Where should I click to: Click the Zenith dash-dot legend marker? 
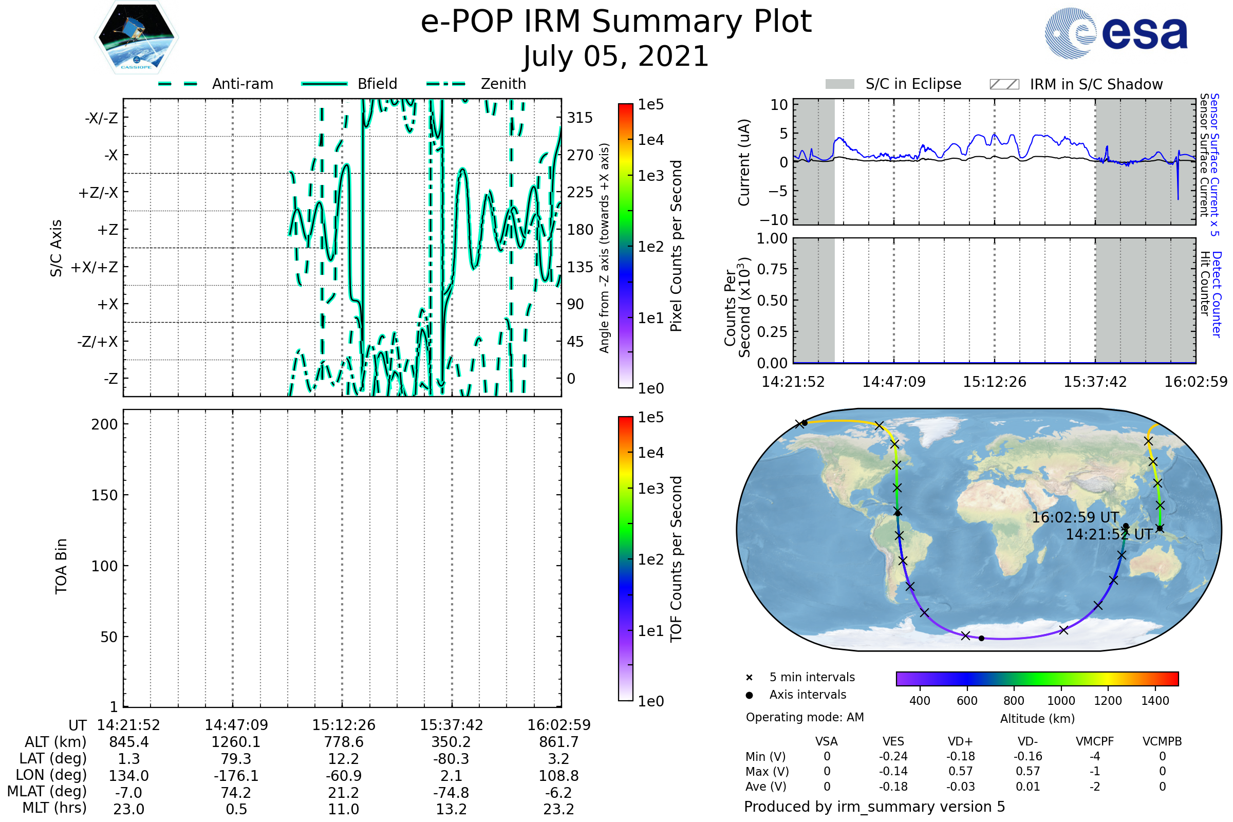point(446,84)
